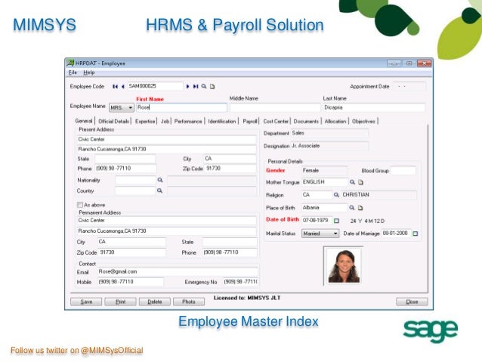Click the Delete button
Image resolution: width=482 pixels, height=362 pixels.
pyautogui.click(x=155, y=302)
